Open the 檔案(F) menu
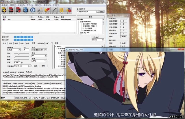 click(x=5, y=5)
